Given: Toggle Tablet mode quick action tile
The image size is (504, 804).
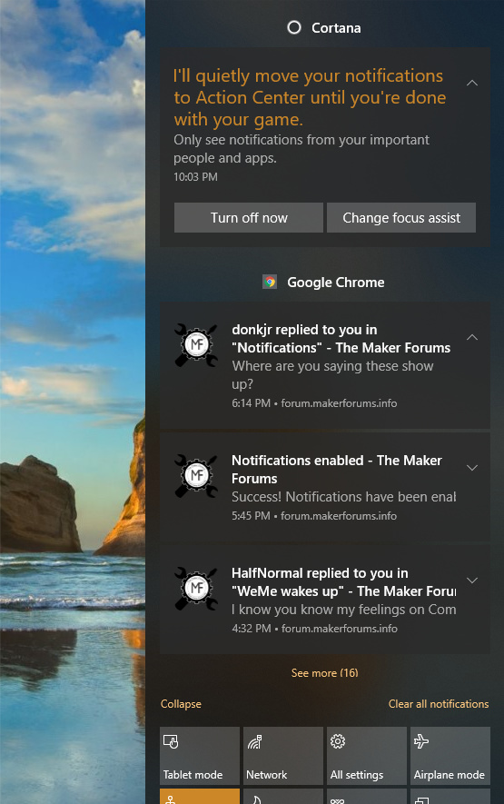Looking at the screenshot, I should pyautogui.click(x=200, y=756).
